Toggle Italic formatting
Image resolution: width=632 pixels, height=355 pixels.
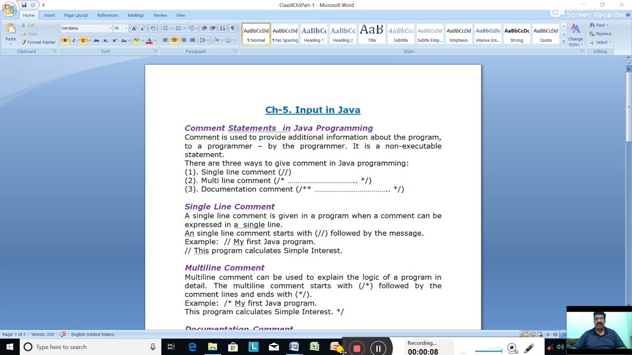[74, 40]
